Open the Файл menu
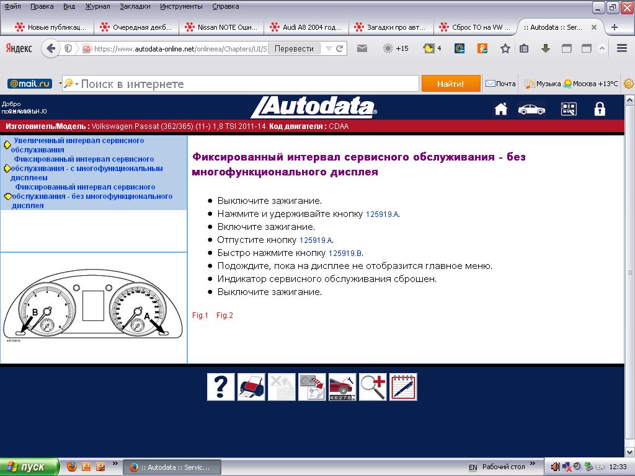This screenshot has width=635, height=476. click(12, 6)
